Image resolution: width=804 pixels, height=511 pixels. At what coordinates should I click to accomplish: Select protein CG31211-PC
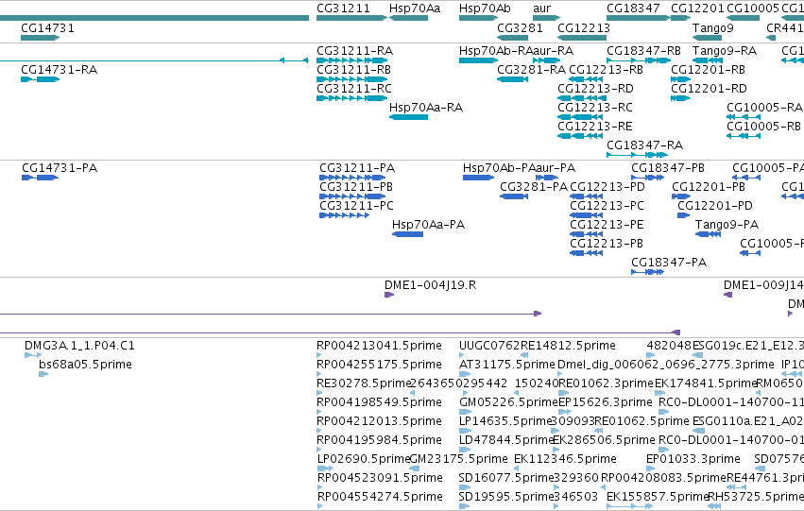click(344, 215)
